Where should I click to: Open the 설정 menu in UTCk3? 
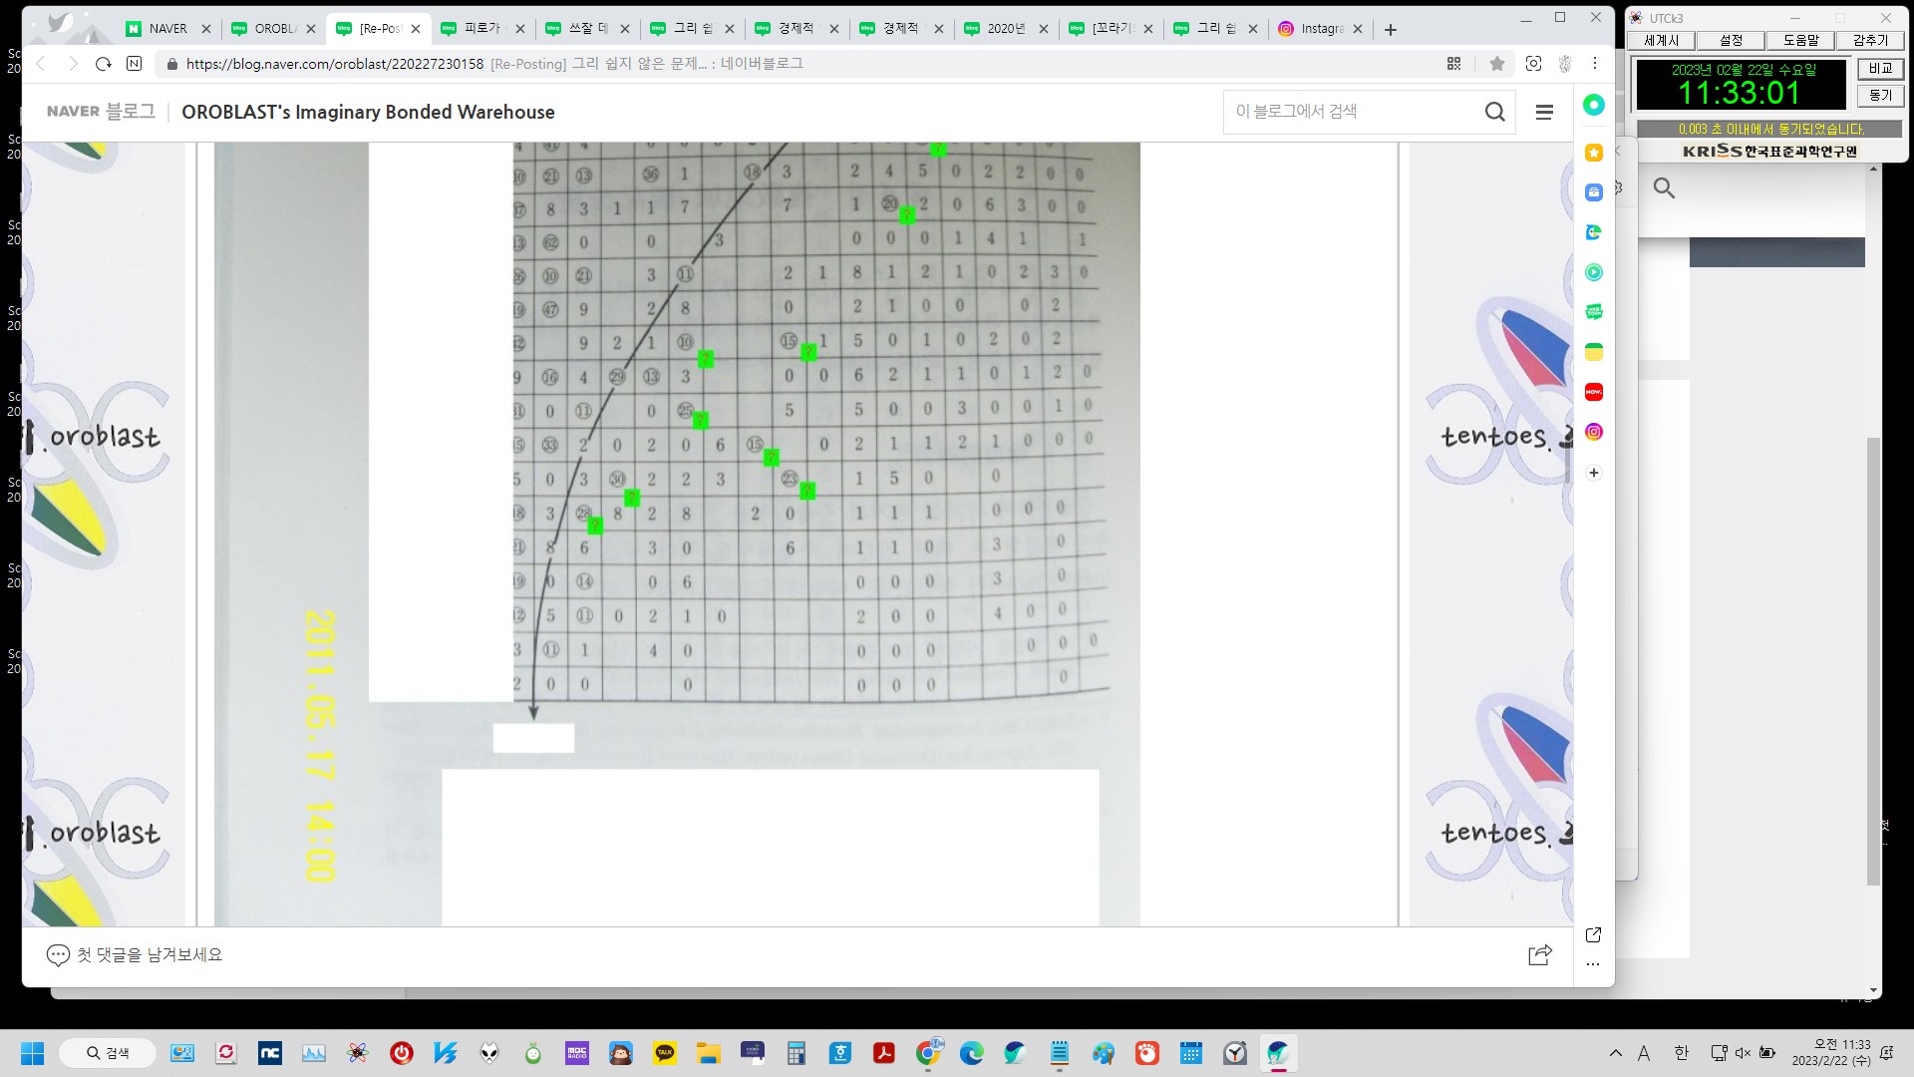(x=1731, y=41)
